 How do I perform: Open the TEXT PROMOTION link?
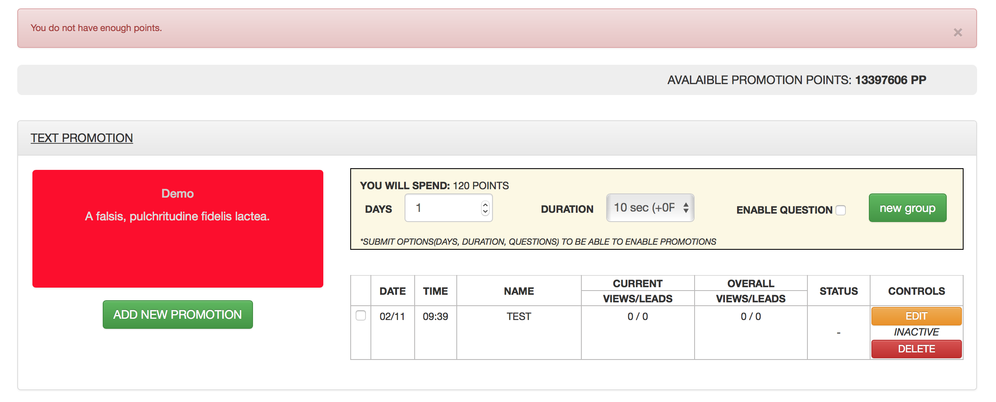82,138
